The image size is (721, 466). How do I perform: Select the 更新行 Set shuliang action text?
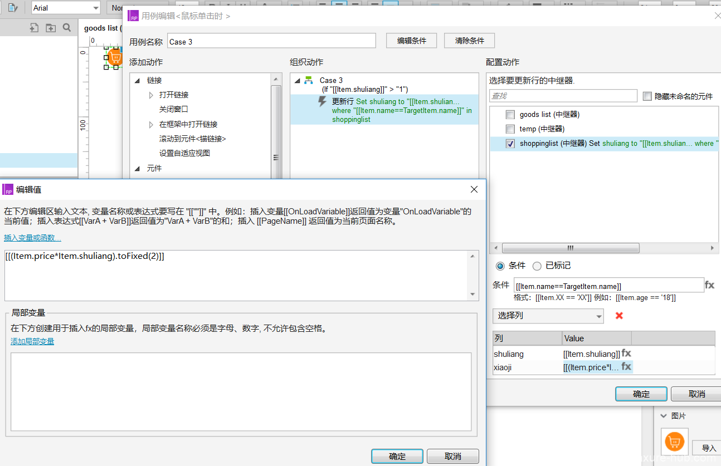click(402, 110)
